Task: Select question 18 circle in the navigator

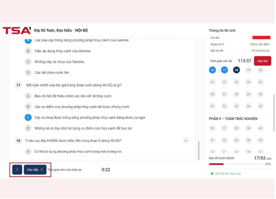Action: coord(236,70)
